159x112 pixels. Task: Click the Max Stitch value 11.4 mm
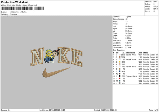(x=129, y=40)
